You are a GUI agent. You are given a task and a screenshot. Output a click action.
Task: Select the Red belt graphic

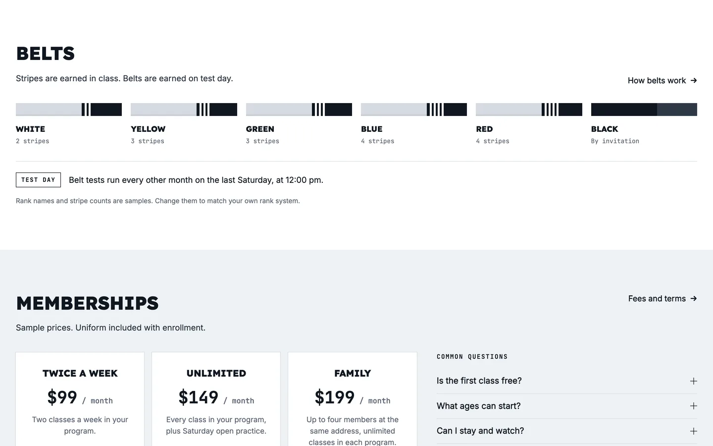click(529, 110)
